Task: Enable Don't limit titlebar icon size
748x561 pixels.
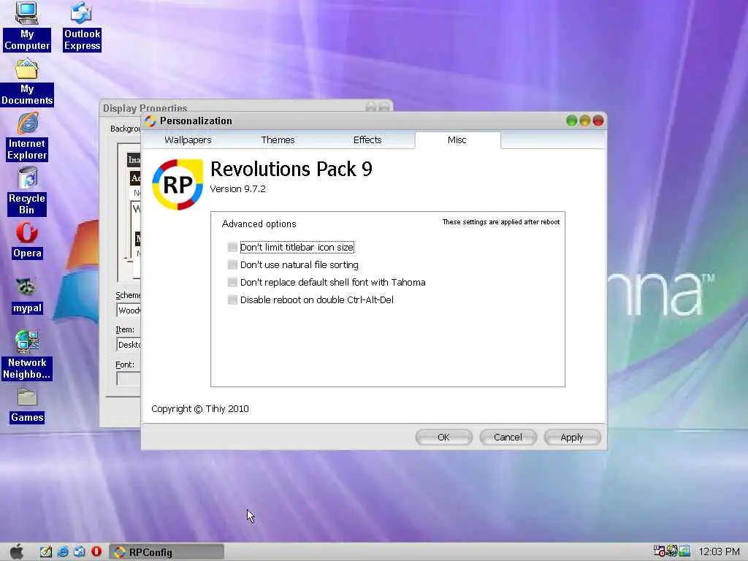Action: [232, 247]
